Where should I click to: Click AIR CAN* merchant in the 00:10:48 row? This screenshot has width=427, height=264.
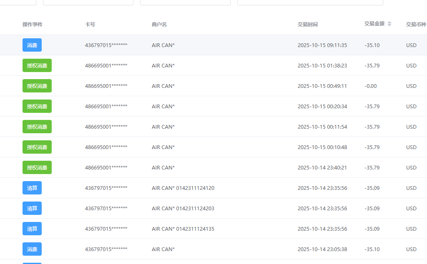(163, 147)
